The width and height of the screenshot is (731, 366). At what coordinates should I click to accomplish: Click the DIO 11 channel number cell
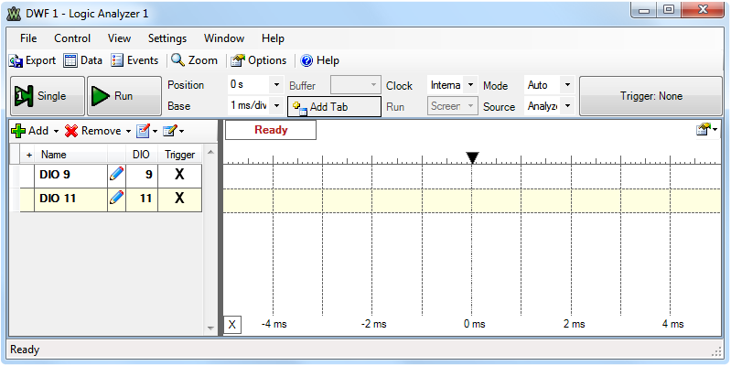142,199
